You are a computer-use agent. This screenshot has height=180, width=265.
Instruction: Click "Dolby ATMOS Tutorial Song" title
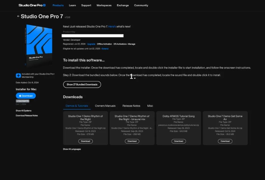179,116
